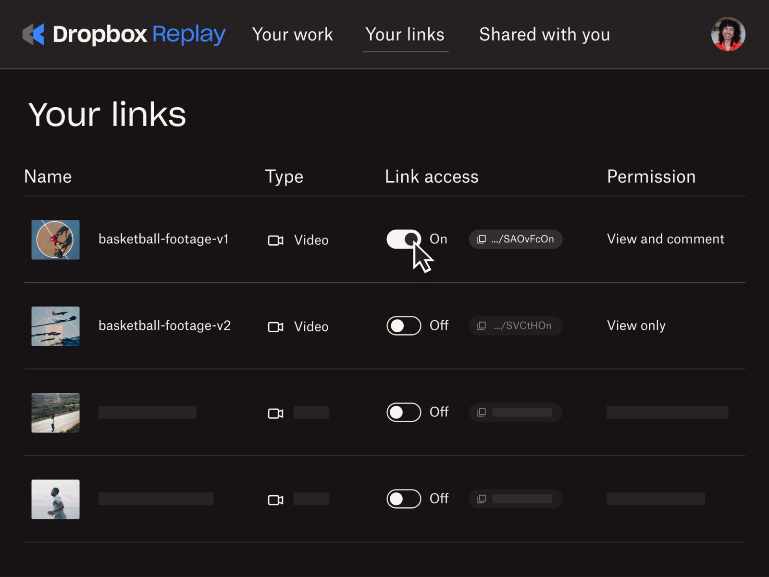The height and width of the screenshot is (577, 769).
Task: Open the Shared with you tab
Action: pyautogui.click(x=545, y=35)
